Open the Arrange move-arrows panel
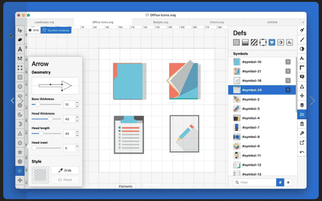Image resolution: width=322 pixels, height=201 pixels. click(x=302, y=96)
